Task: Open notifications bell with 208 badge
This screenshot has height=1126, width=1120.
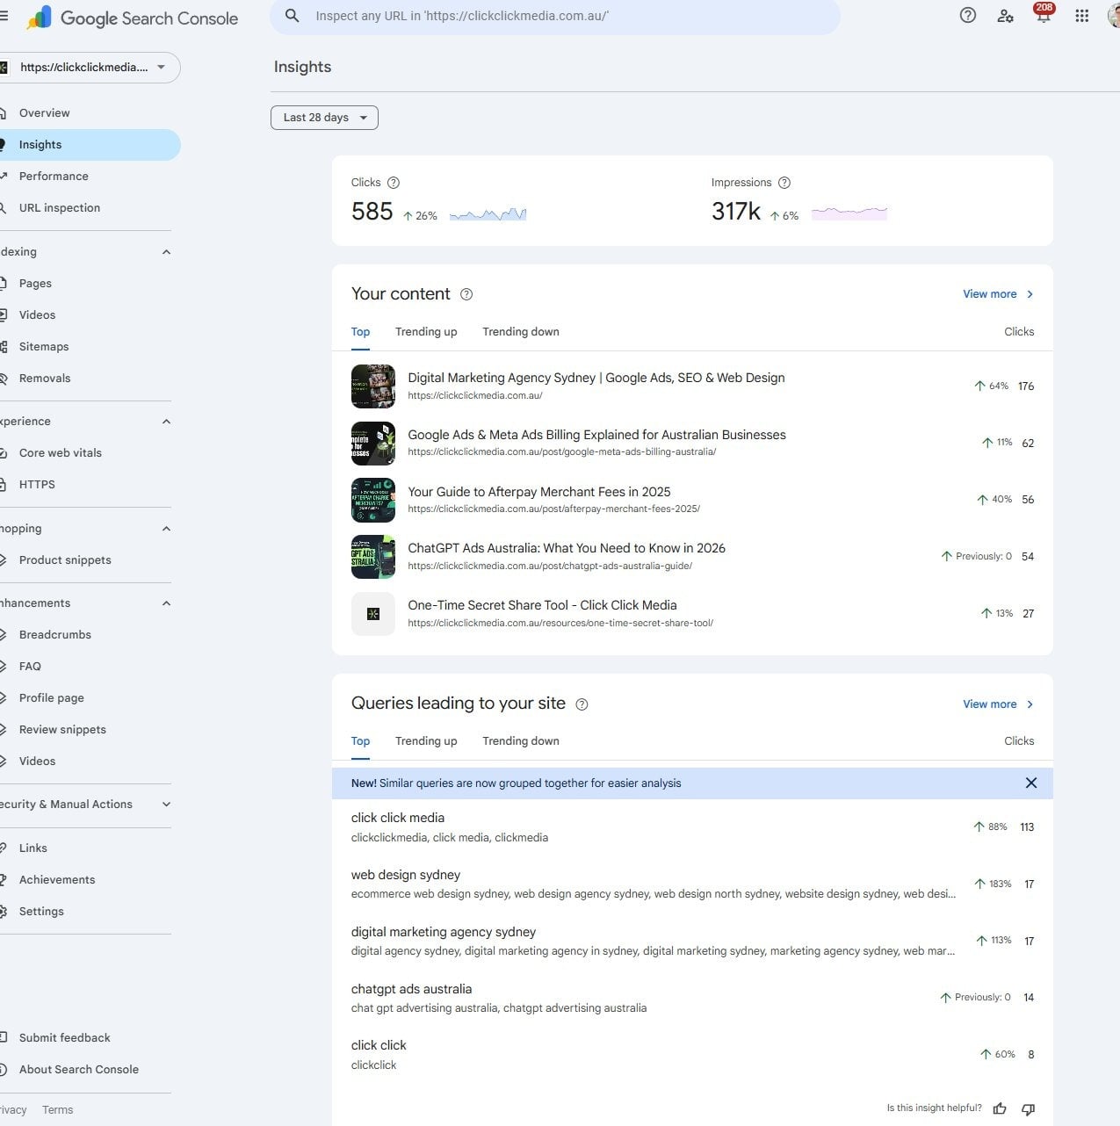Action: pyautogui.click(x=1043, y=14)
